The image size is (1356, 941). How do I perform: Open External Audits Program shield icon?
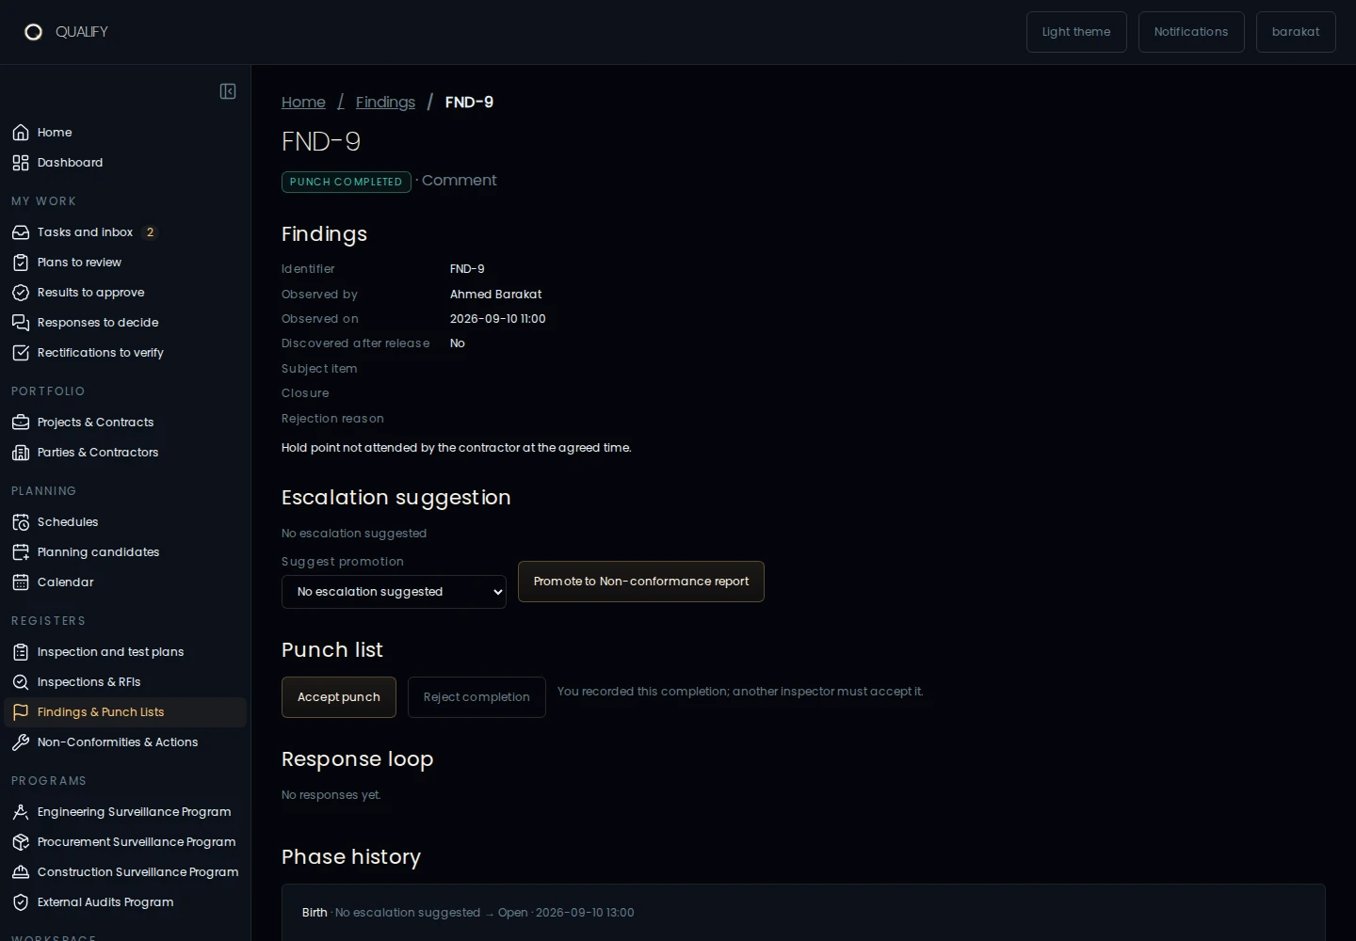(21, 902)
